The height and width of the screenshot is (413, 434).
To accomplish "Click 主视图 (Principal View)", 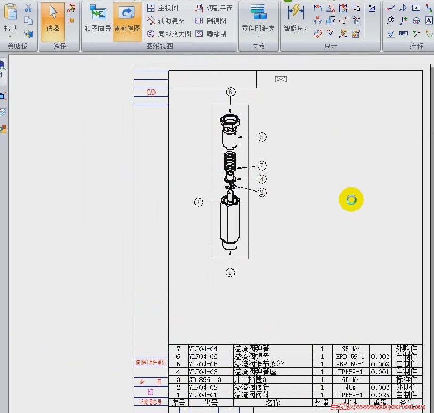I will pyautogui.click(x=163, y=8).
